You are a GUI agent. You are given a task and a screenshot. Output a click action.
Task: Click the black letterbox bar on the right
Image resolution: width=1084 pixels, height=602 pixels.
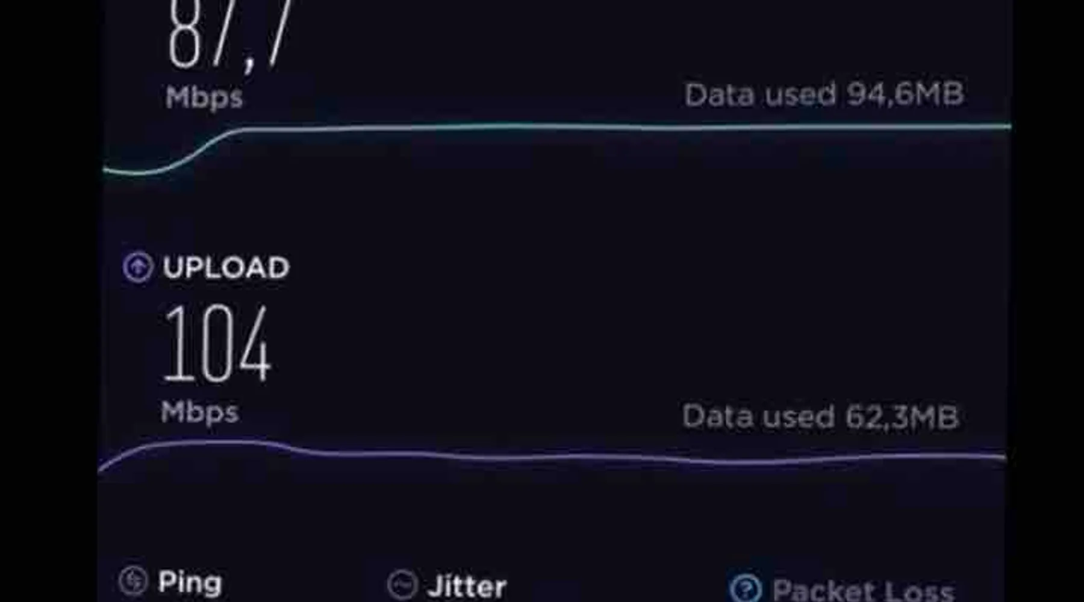point(1048,301)
